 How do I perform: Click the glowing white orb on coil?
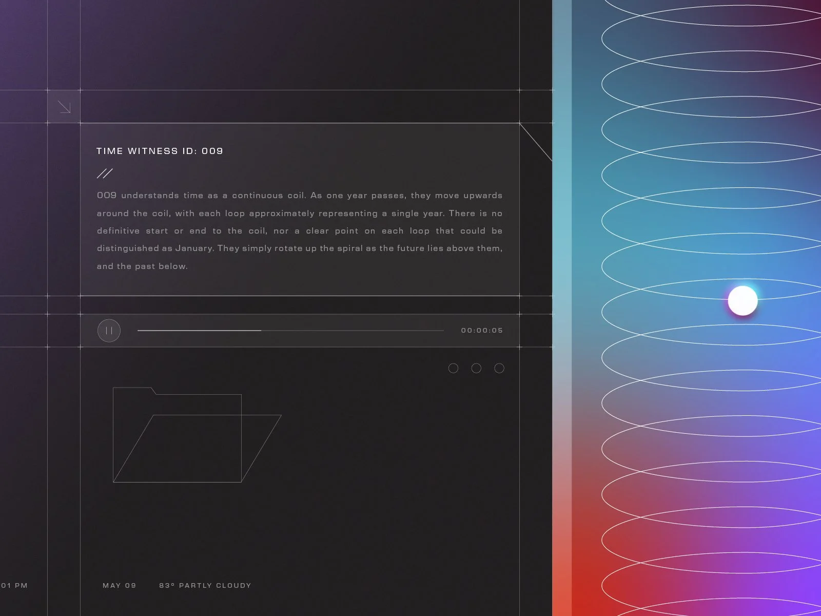(x=742, y=301)
